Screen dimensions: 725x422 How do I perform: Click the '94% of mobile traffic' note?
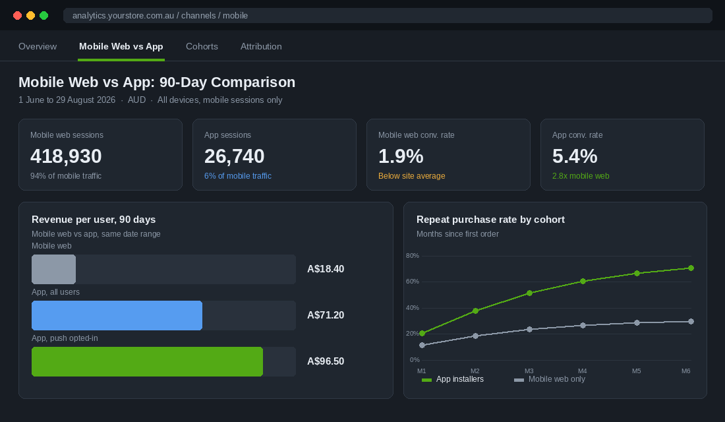pos(66,176)
